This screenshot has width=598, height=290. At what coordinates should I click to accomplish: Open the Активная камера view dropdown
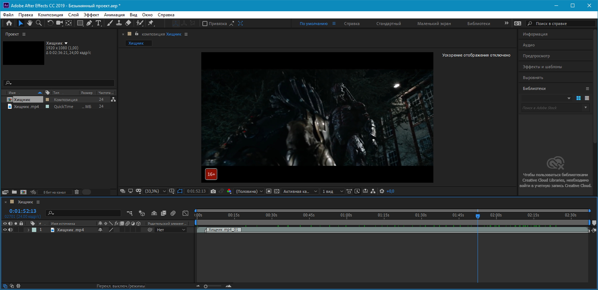pos(300,191)
